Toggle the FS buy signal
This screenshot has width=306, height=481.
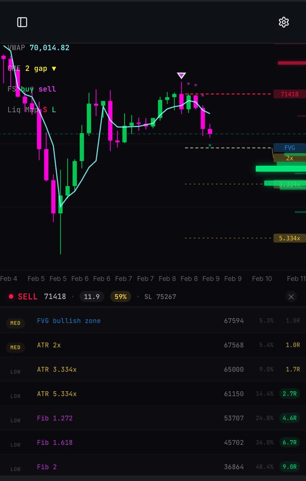27,89
